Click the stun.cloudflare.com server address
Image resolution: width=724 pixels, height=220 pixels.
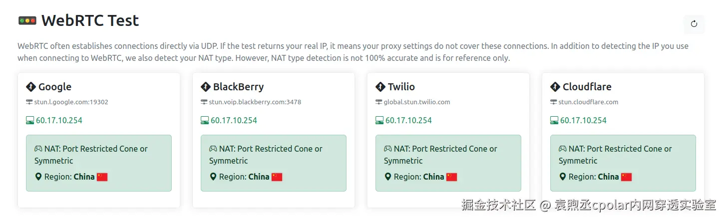pyautogui.click(x=588, y=102)
